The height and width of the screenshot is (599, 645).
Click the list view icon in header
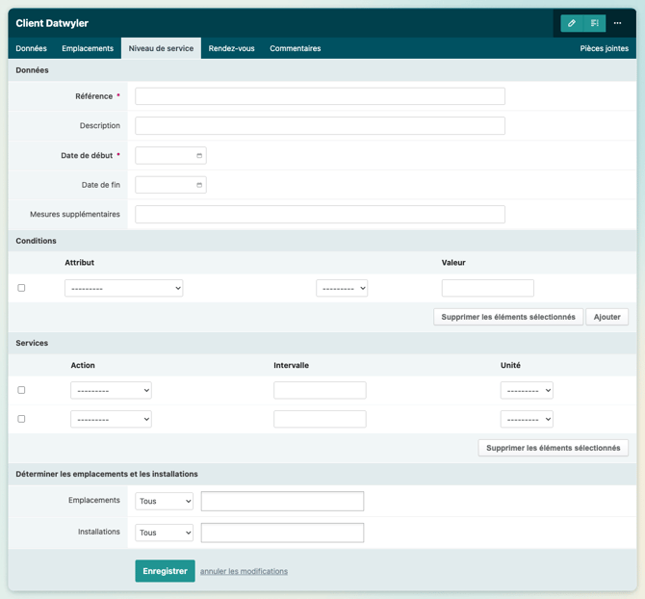coord(595,23)
